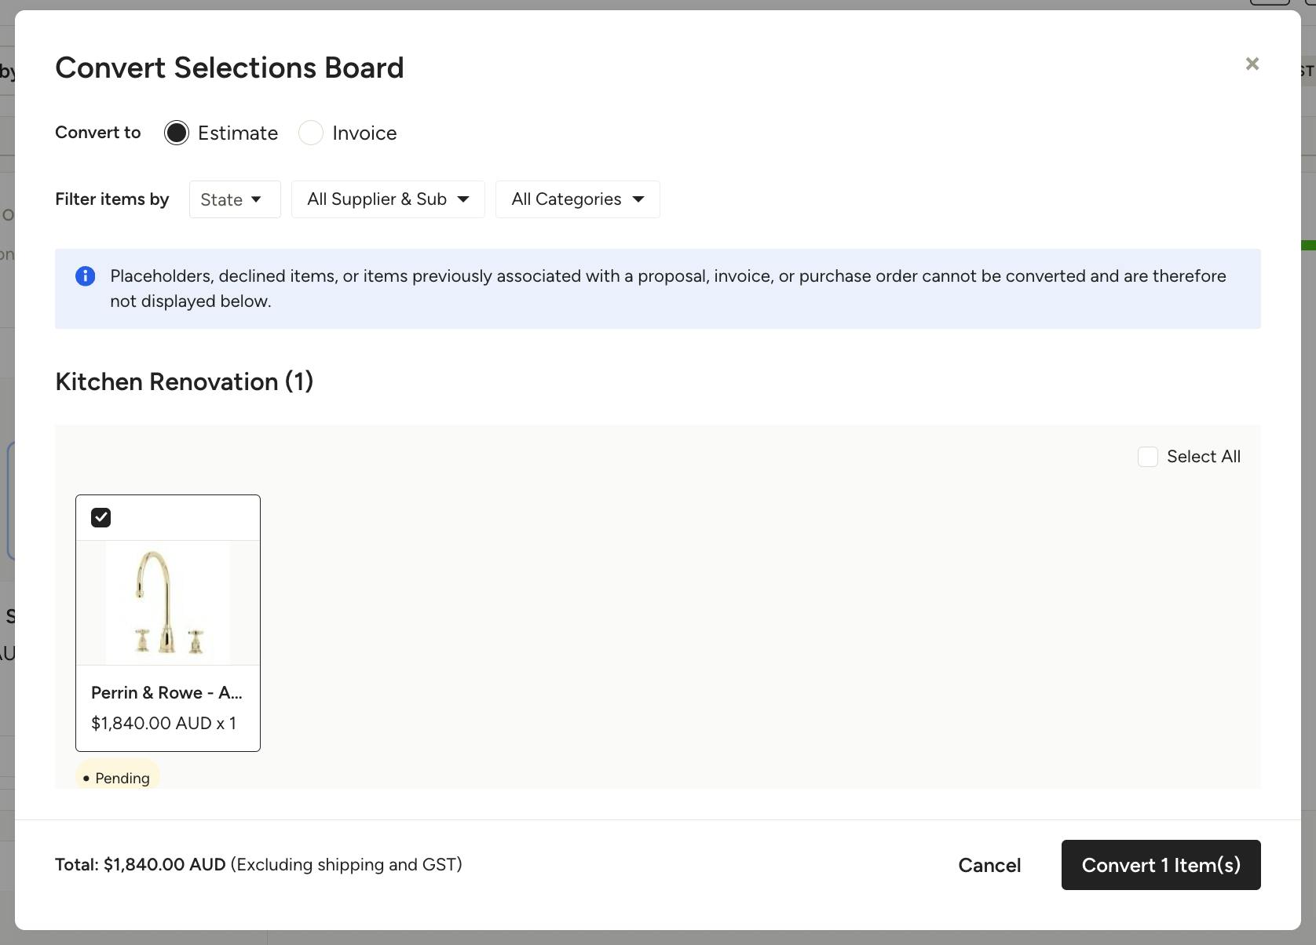Image resolution: width=1316 pixels, height=945 pixels.
Task: Open the All Categories filter dropdown
Action: [x=577, y=199]
